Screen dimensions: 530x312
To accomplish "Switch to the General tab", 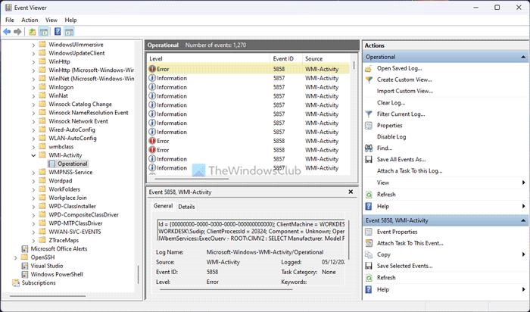I will point(164,206).
